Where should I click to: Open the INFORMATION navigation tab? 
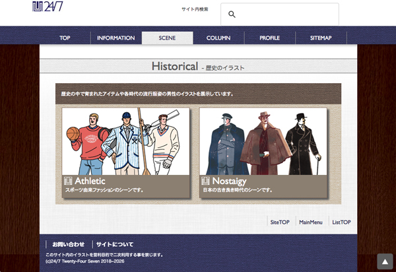(x=116, y=38)
